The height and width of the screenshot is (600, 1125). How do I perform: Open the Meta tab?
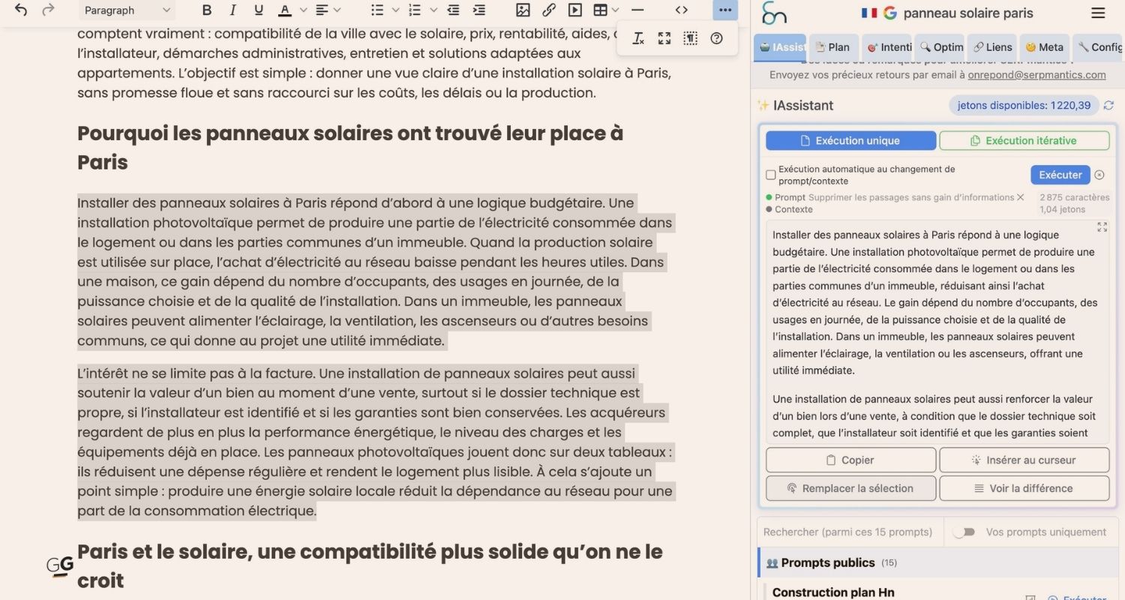click(x=1044, y=46)
